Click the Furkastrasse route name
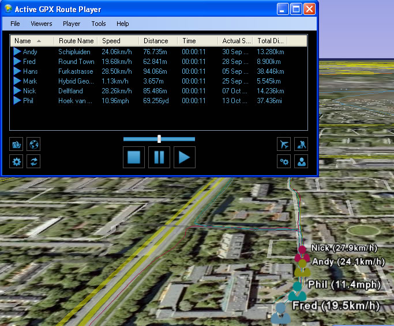This screenshot has height=326, width=394. 76,71
